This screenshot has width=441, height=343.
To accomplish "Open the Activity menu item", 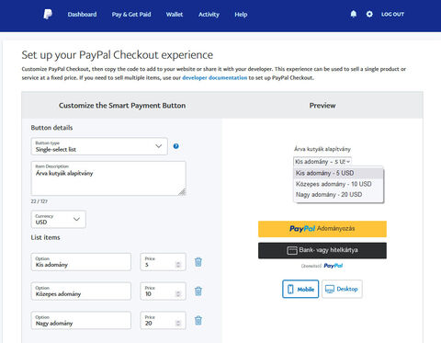I will coord(209,15).
